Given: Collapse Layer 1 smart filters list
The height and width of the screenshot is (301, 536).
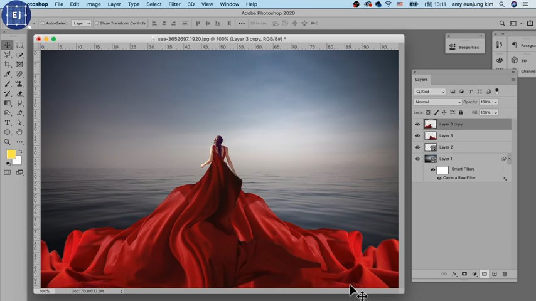Looking at the screenshot, I should pyautogui.click(x=510, y=159).
